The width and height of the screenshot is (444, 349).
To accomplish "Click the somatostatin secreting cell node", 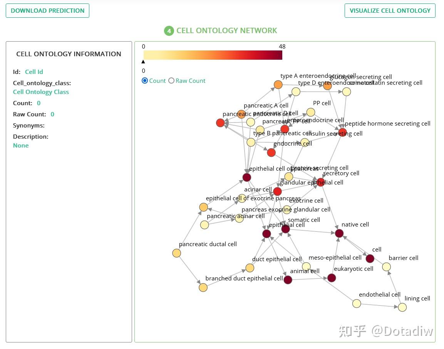I will click(347, 92).
